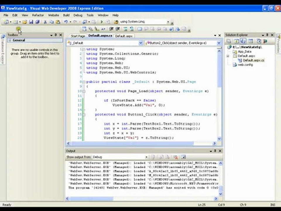Click the New Project toolbar icon

pyautogui.click(x=6, y=22)
